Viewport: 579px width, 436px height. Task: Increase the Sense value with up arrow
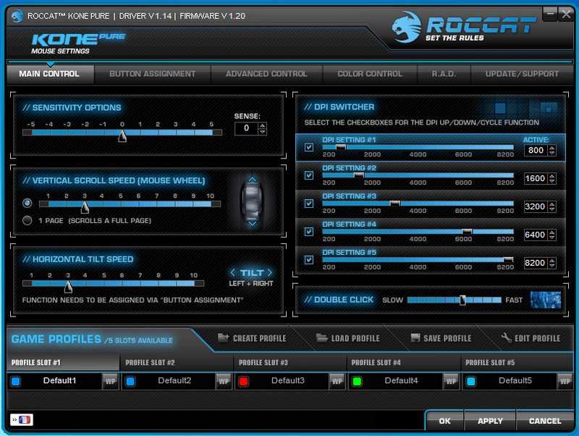tap(262, 125)
